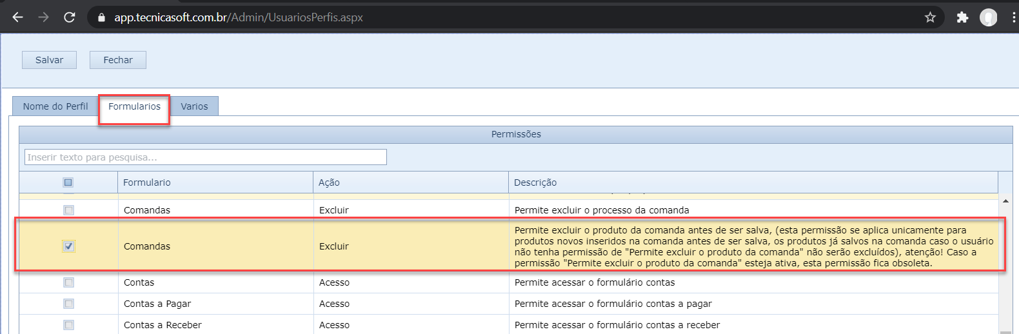This screenshot has height=334, width=1019.
Task: Open the browser extensions puzzle icon
Action: point(962,17)
